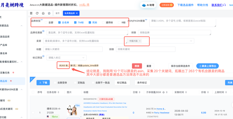Switch to the 首页 tab
The image size is (233, 119).
(57, 13)
